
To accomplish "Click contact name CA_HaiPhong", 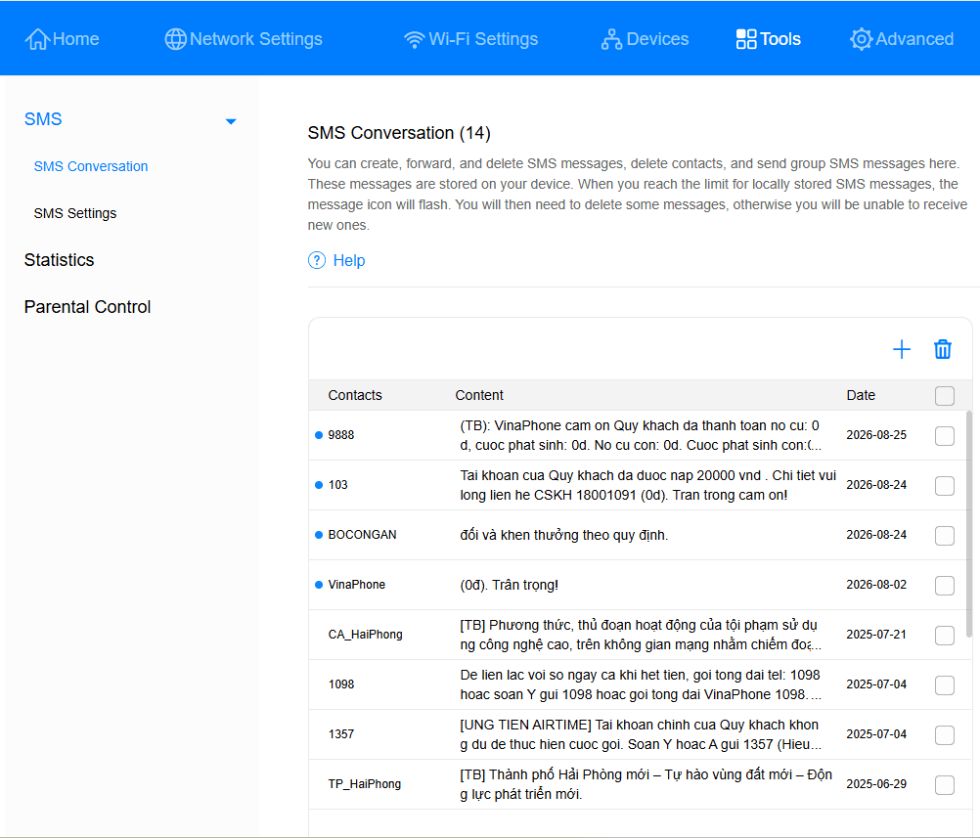I will click(365, 635).
